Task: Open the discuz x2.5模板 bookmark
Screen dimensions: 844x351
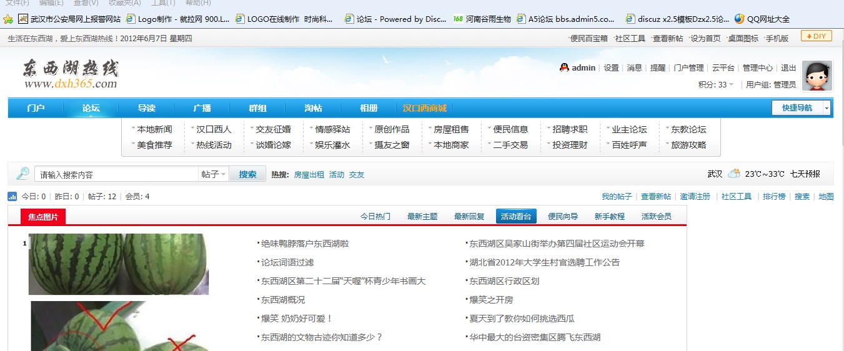Action: coord(677,19)
